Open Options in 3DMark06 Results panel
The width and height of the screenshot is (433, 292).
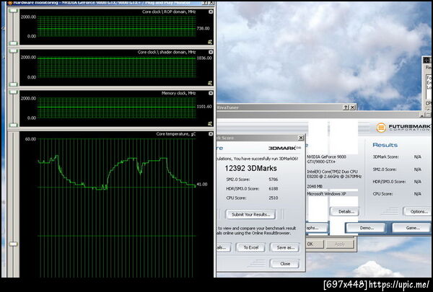click(419, 212)
